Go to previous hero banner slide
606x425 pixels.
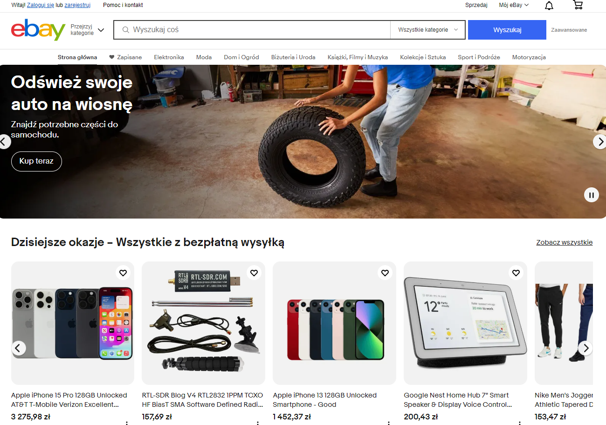[4, 142]
